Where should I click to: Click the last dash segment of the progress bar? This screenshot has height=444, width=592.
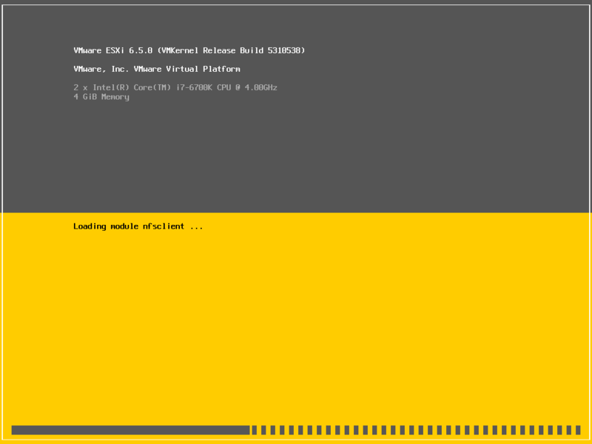pyautogui.click(x=578, y=430)
